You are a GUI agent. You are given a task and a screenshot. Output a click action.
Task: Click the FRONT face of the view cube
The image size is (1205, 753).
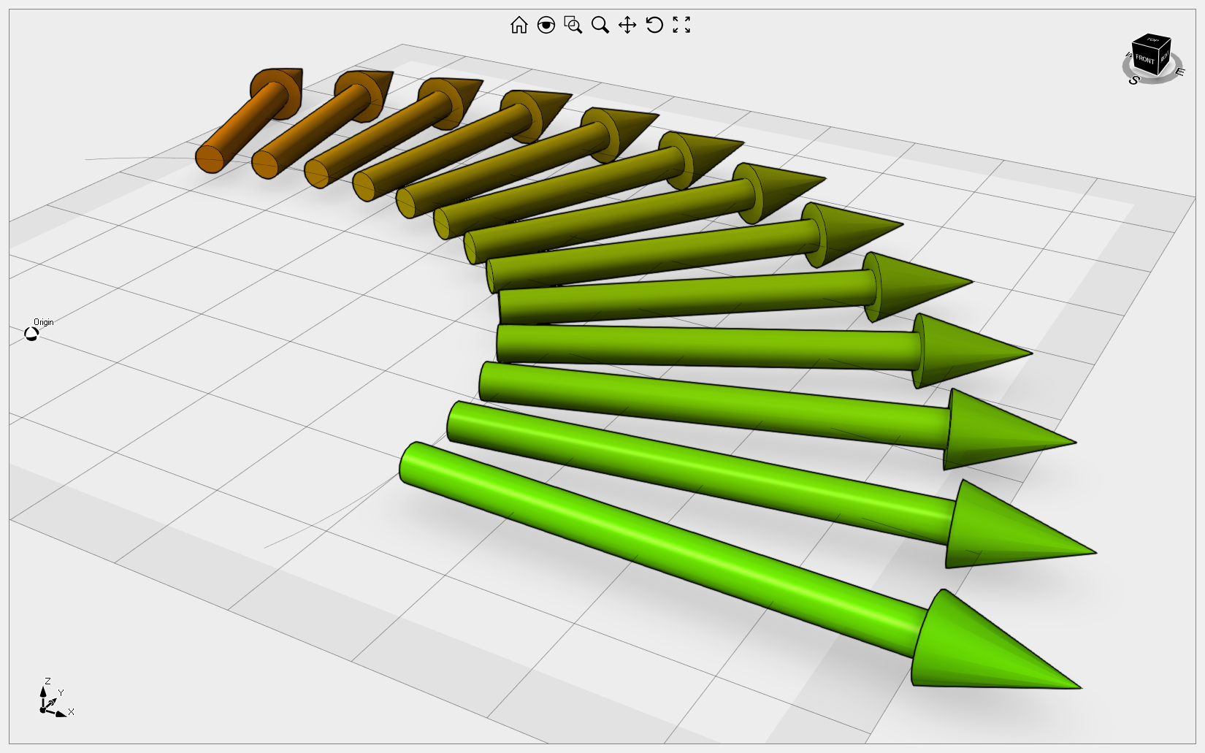point(1145,59)
